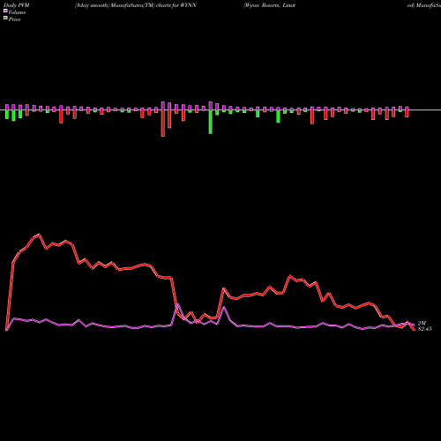Click the 'charts for WYNN' title text
Viewport: 441px width, 441px height.
(x=176, y=5)
